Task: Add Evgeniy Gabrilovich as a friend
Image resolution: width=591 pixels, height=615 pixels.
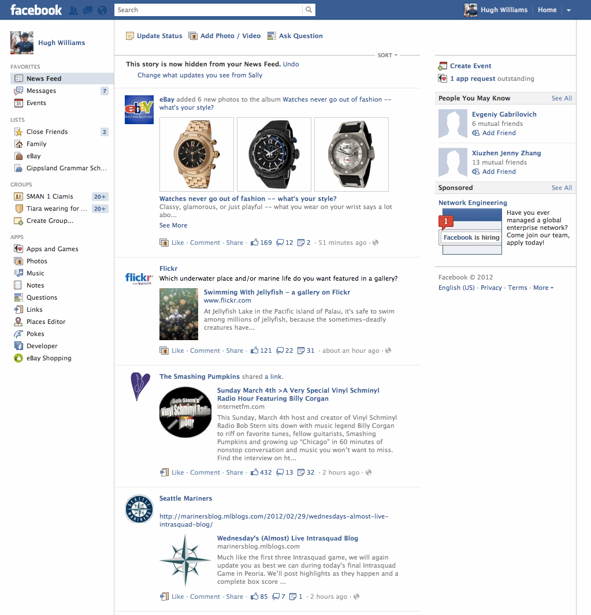Action: (499, 133)
